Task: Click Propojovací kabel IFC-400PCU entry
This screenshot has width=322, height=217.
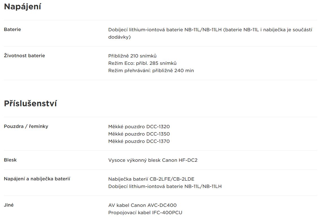Action: tap(145, 213)
